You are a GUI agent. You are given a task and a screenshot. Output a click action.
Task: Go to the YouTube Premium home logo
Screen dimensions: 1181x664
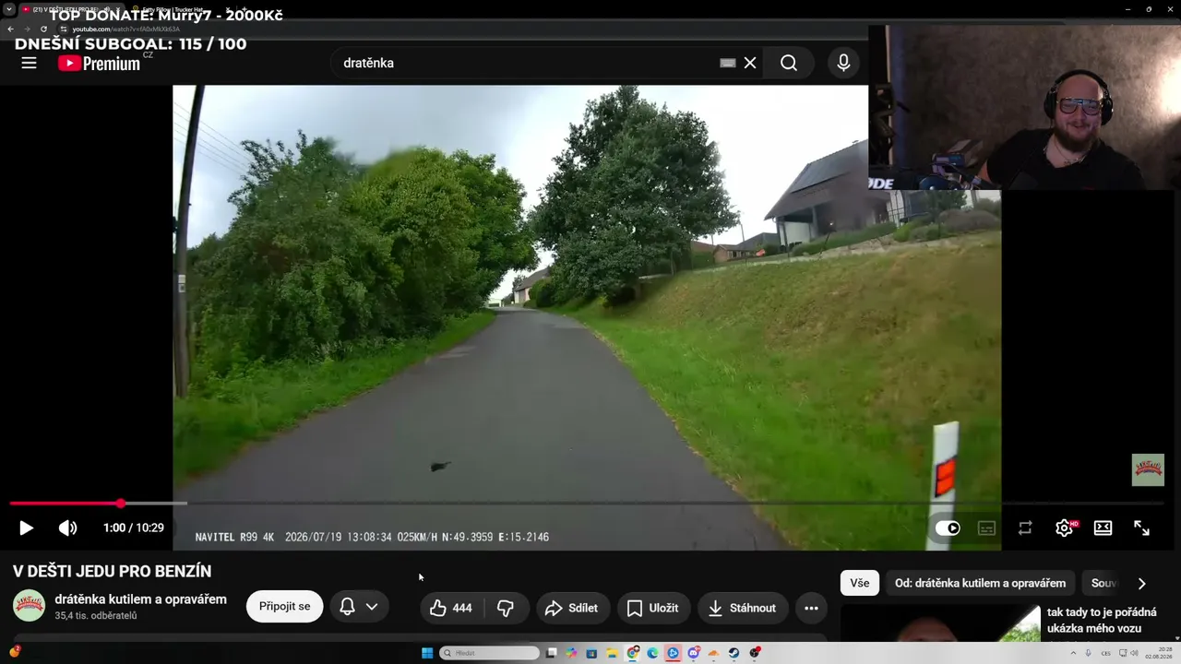100,63
